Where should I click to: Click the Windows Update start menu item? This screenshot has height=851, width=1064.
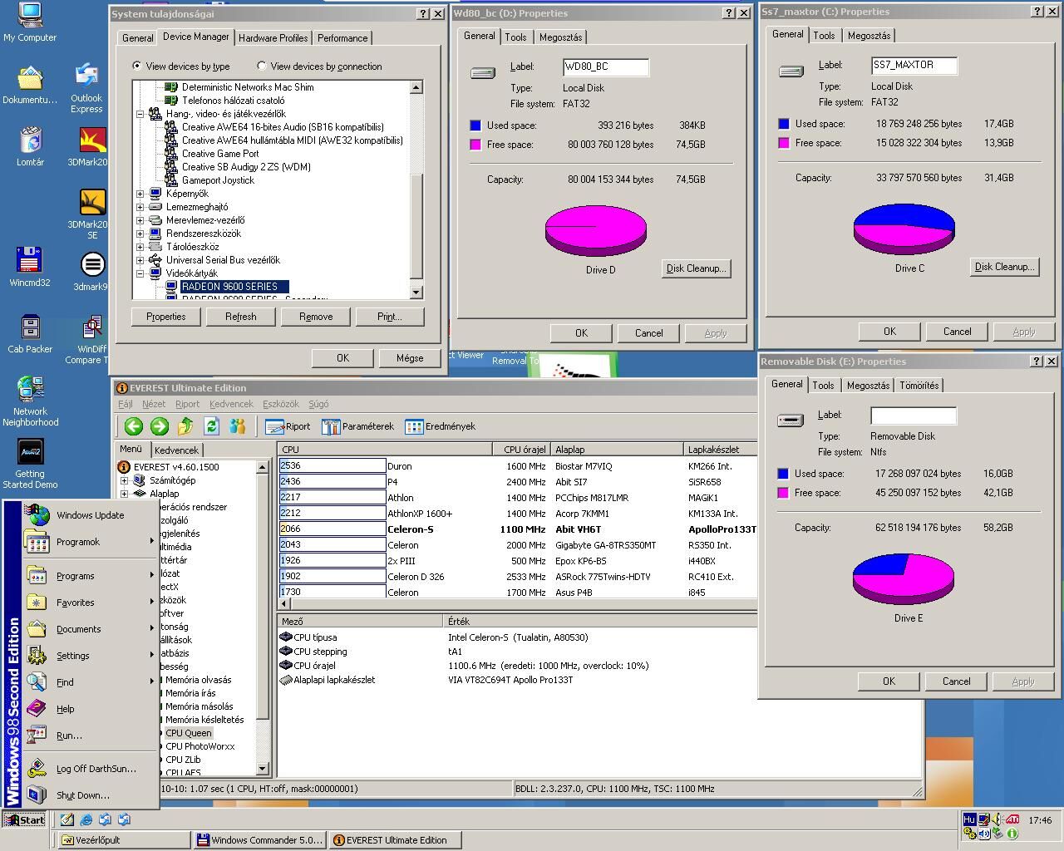point(89,515)
